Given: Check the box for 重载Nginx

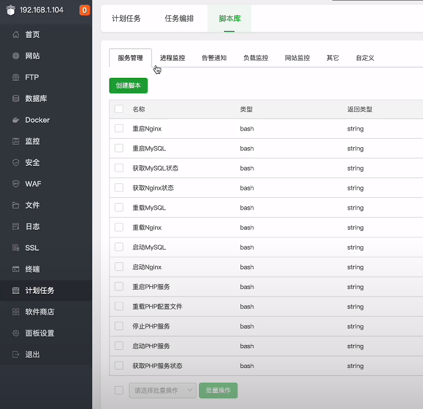Looking at the screenshot, I should tap(119, 227).
